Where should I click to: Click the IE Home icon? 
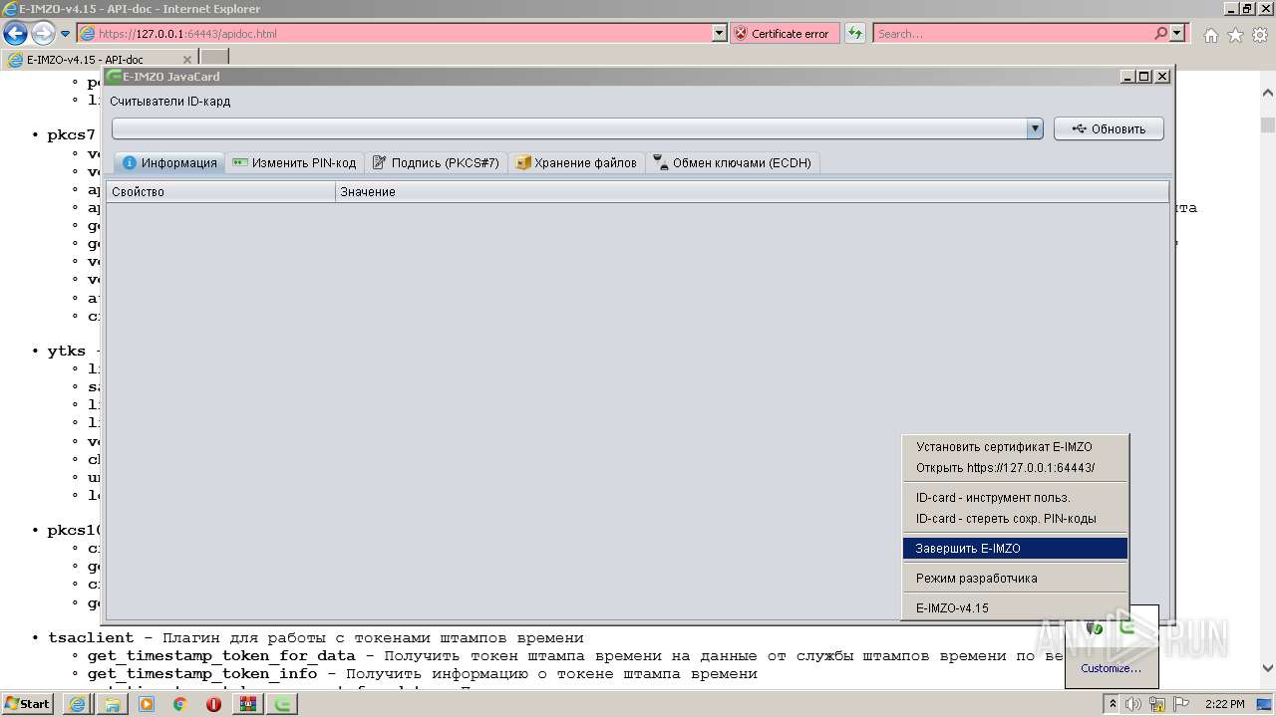(1210, 35)
